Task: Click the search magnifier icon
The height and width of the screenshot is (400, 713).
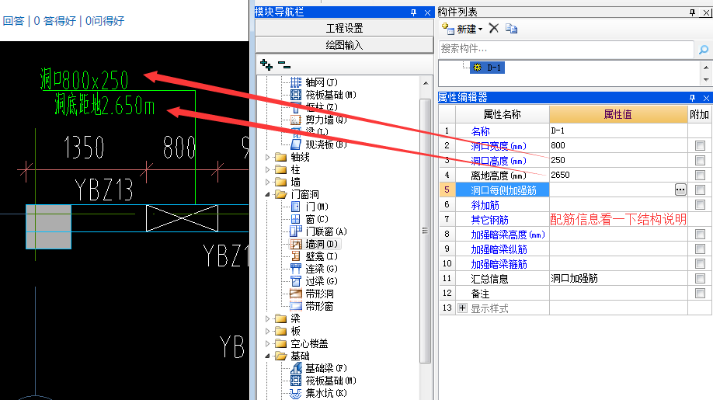Action: pos(703,49)
